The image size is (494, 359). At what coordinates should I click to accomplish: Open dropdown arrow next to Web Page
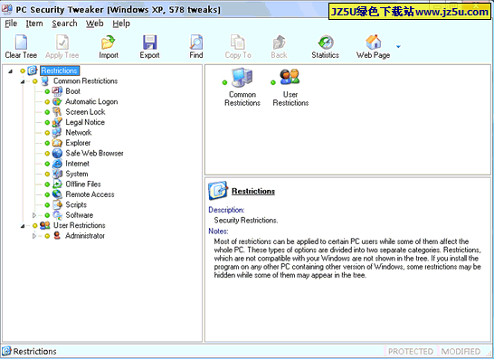398,47
